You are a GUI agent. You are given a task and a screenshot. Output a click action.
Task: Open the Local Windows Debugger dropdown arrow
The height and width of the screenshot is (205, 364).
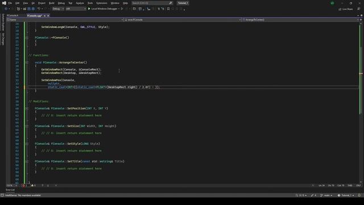(119, 9)
